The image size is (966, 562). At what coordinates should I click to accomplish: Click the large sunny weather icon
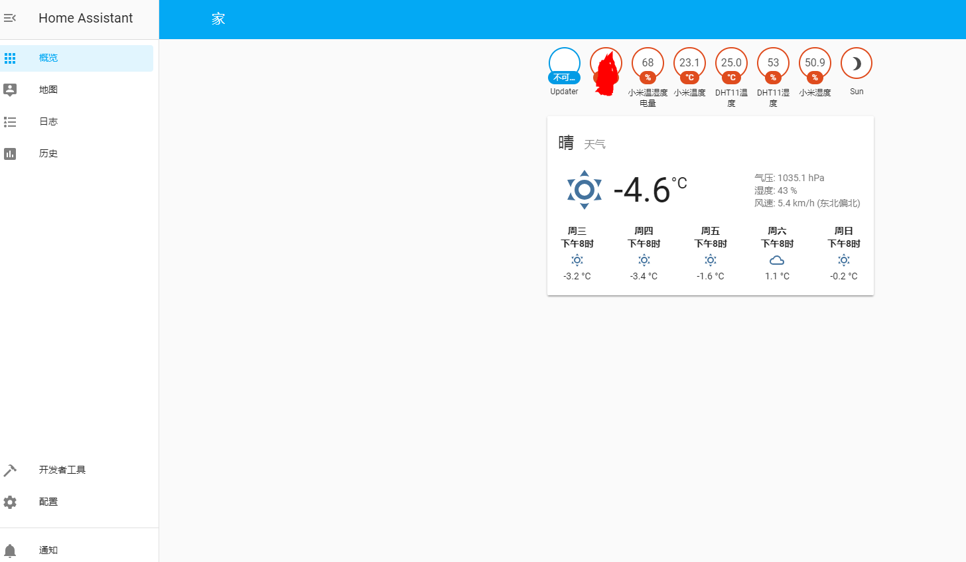(x=585, y=190)
